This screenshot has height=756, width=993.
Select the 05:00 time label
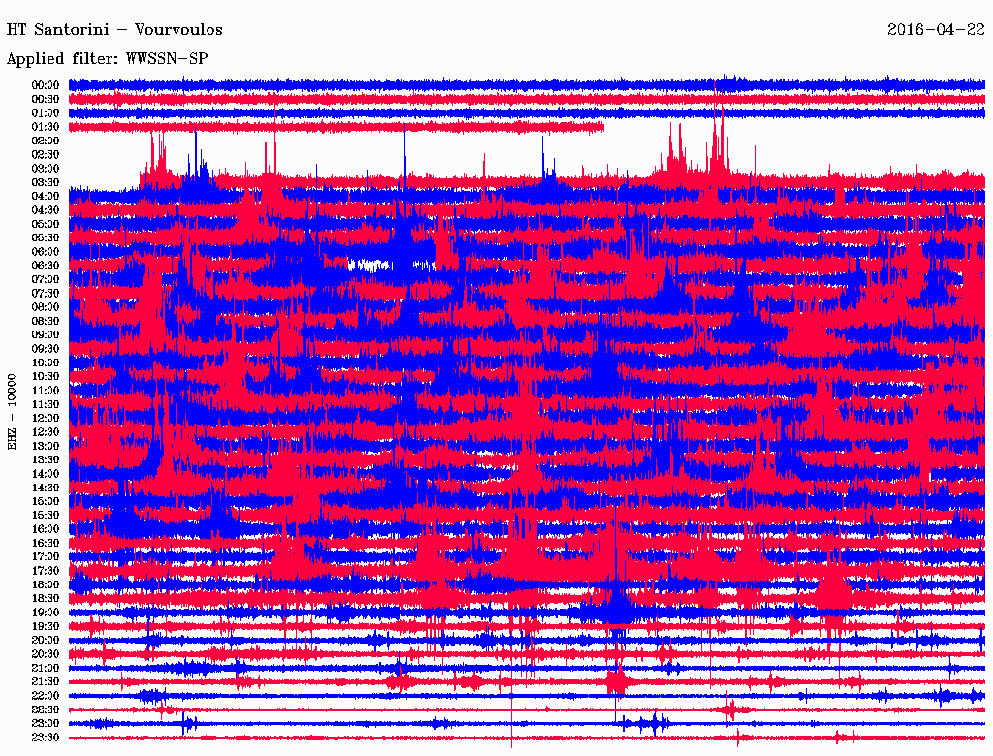46,224
